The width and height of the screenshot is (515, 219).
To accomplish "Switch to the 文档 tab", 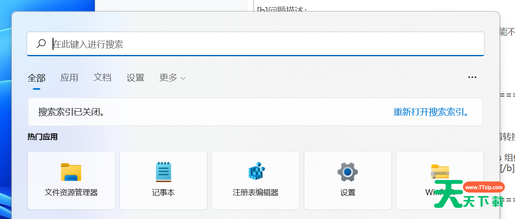I will click(x=102, y=78).
